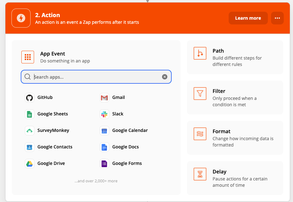Click the Learn more button
The width and height of the screenshot is (293, 202).
coord(248,18)
